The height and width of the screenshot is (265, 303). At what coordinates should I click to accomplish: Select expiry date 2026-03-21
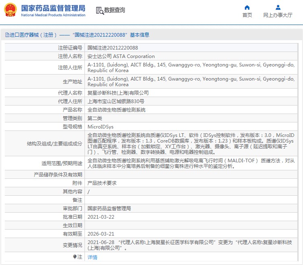[x=101, y=234]
